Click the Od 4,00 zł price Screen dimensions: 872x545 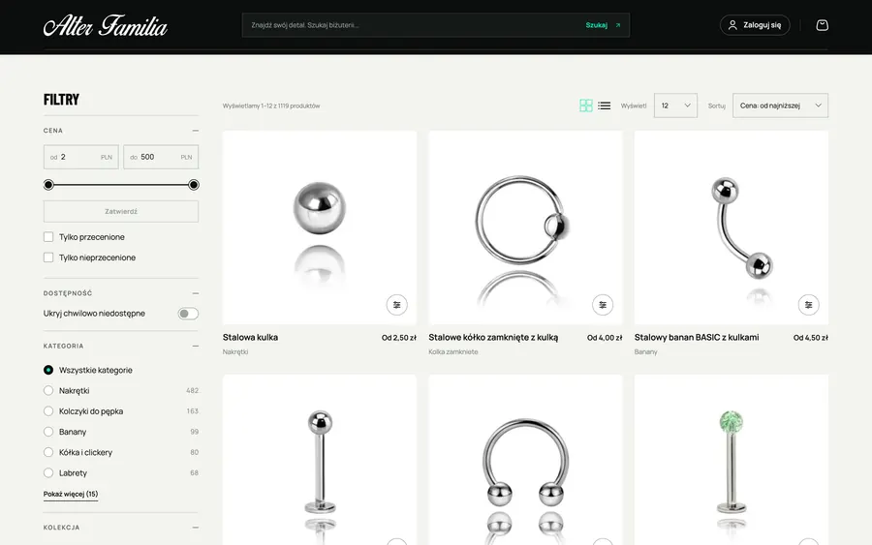coord(605,338)
